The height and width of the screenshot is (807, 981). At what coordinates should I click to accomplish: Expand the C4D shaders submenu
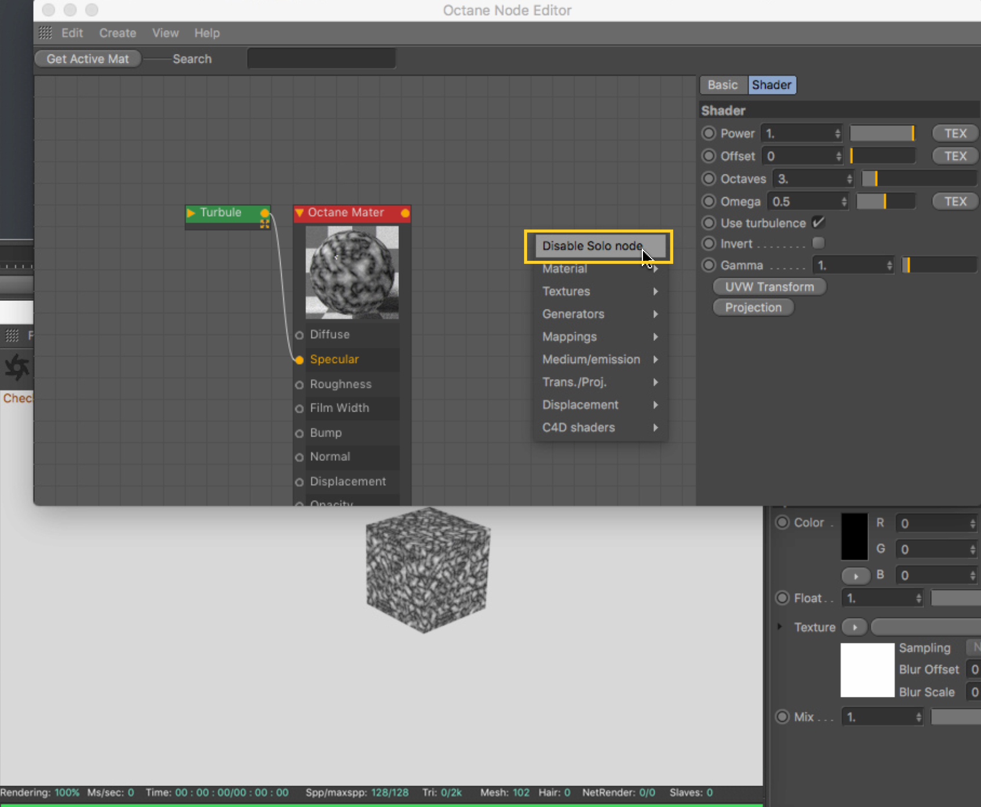pyautogui.click(x=600, y=427)
